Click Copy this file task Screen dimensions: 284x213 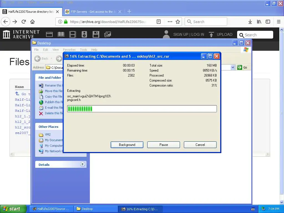(x=50, y=97)
